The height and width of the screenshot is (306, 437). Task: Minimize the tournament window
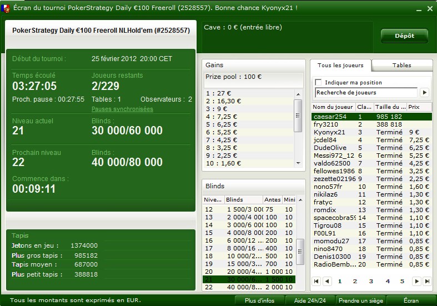[419, 9]
